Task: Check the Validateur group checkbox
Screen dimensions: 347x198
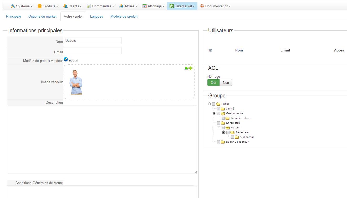Action: (x=233, y=137)
